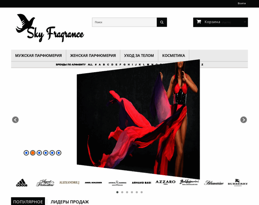Image resolution: width=259 pixels, height=205 pixels.
Task: Filter brands by letter C
Action: (x=108, y=65)
